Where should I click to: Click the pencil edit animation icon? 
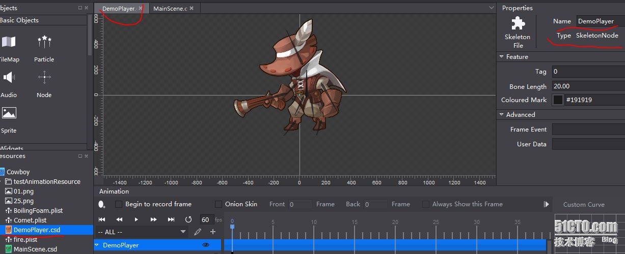coord(198,232)
